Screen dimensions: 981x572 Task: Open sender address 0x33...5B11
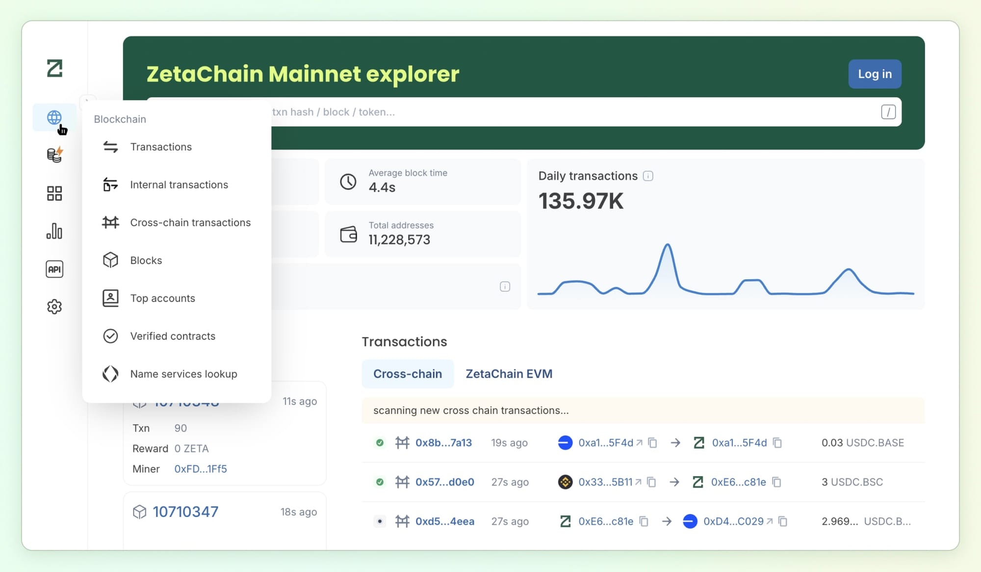coord(610,482)
